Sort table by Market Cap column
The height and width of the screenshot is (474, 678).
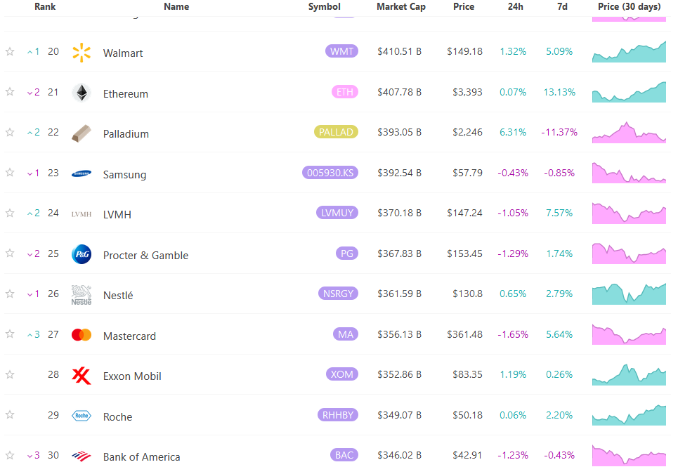point(401,7)
